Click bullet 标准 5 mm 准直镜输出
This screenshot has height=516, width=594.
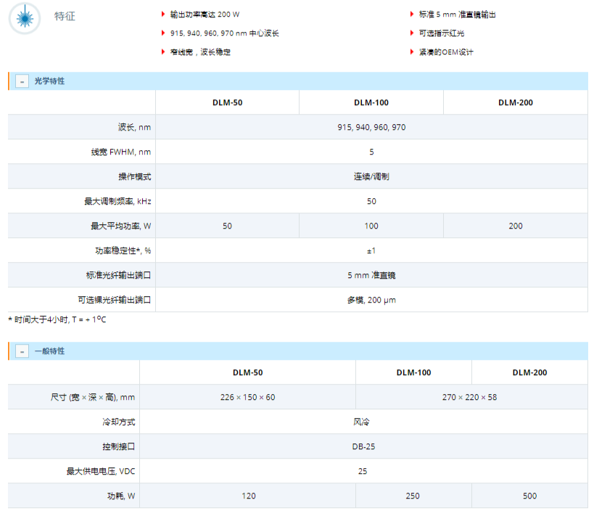point(457,15)
